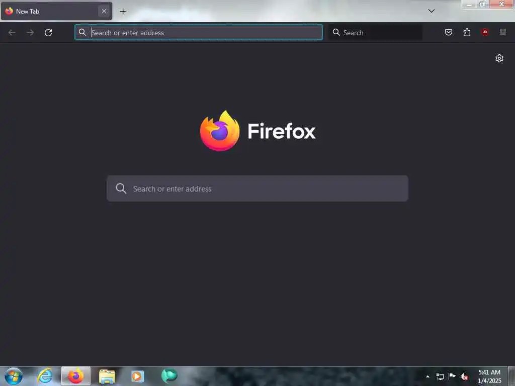The height and width of the screenshot is (386, 515).
Task: Expand the list all tabs chevron
Action: tap(431, 11)
